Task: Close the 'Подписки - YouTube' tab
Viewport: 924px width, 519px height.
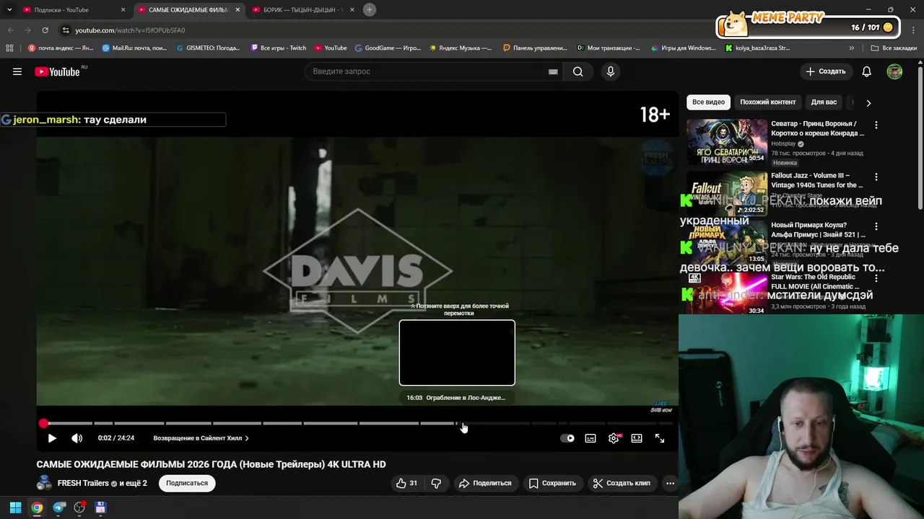Action: tap(123, 10)
